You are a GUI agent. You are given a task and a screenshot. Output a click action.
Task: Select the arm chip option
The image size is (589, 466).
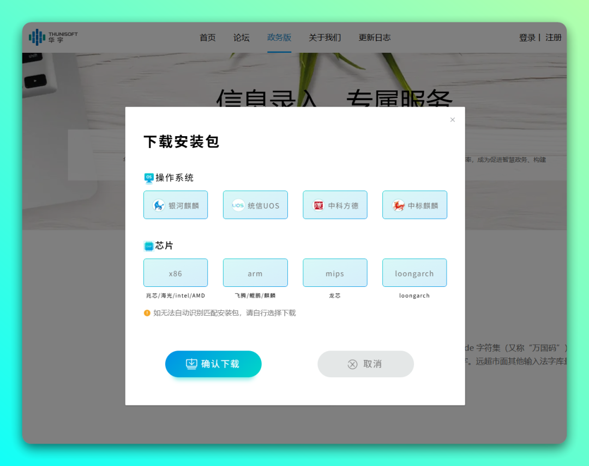tap(255, 273)
